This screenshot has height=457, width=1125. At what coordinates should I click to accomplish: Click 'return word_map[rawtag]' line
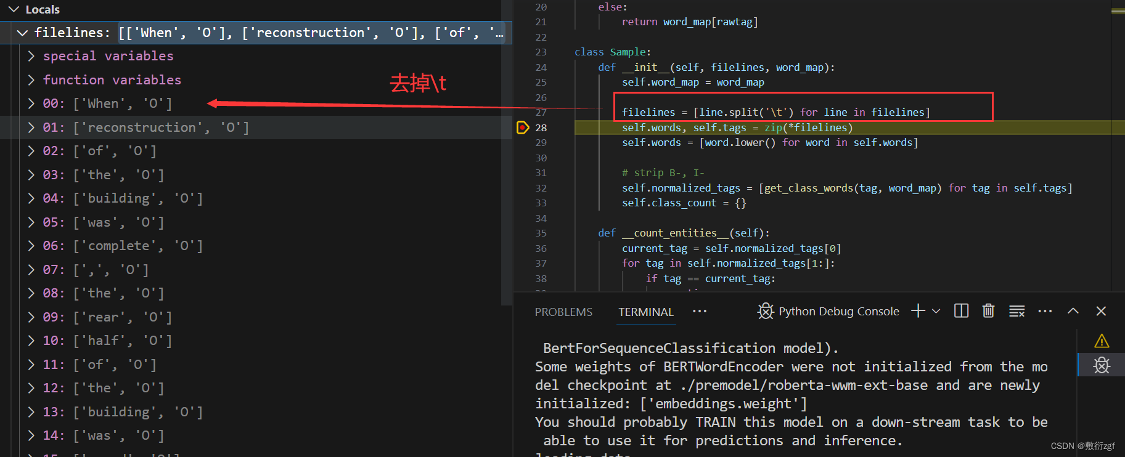pyautogui.click(x=690, y=22)
